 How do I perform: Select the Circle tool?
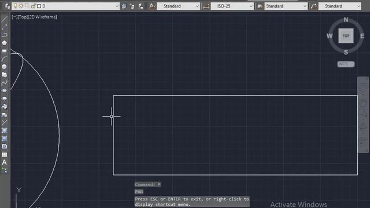tap(4, 67)
